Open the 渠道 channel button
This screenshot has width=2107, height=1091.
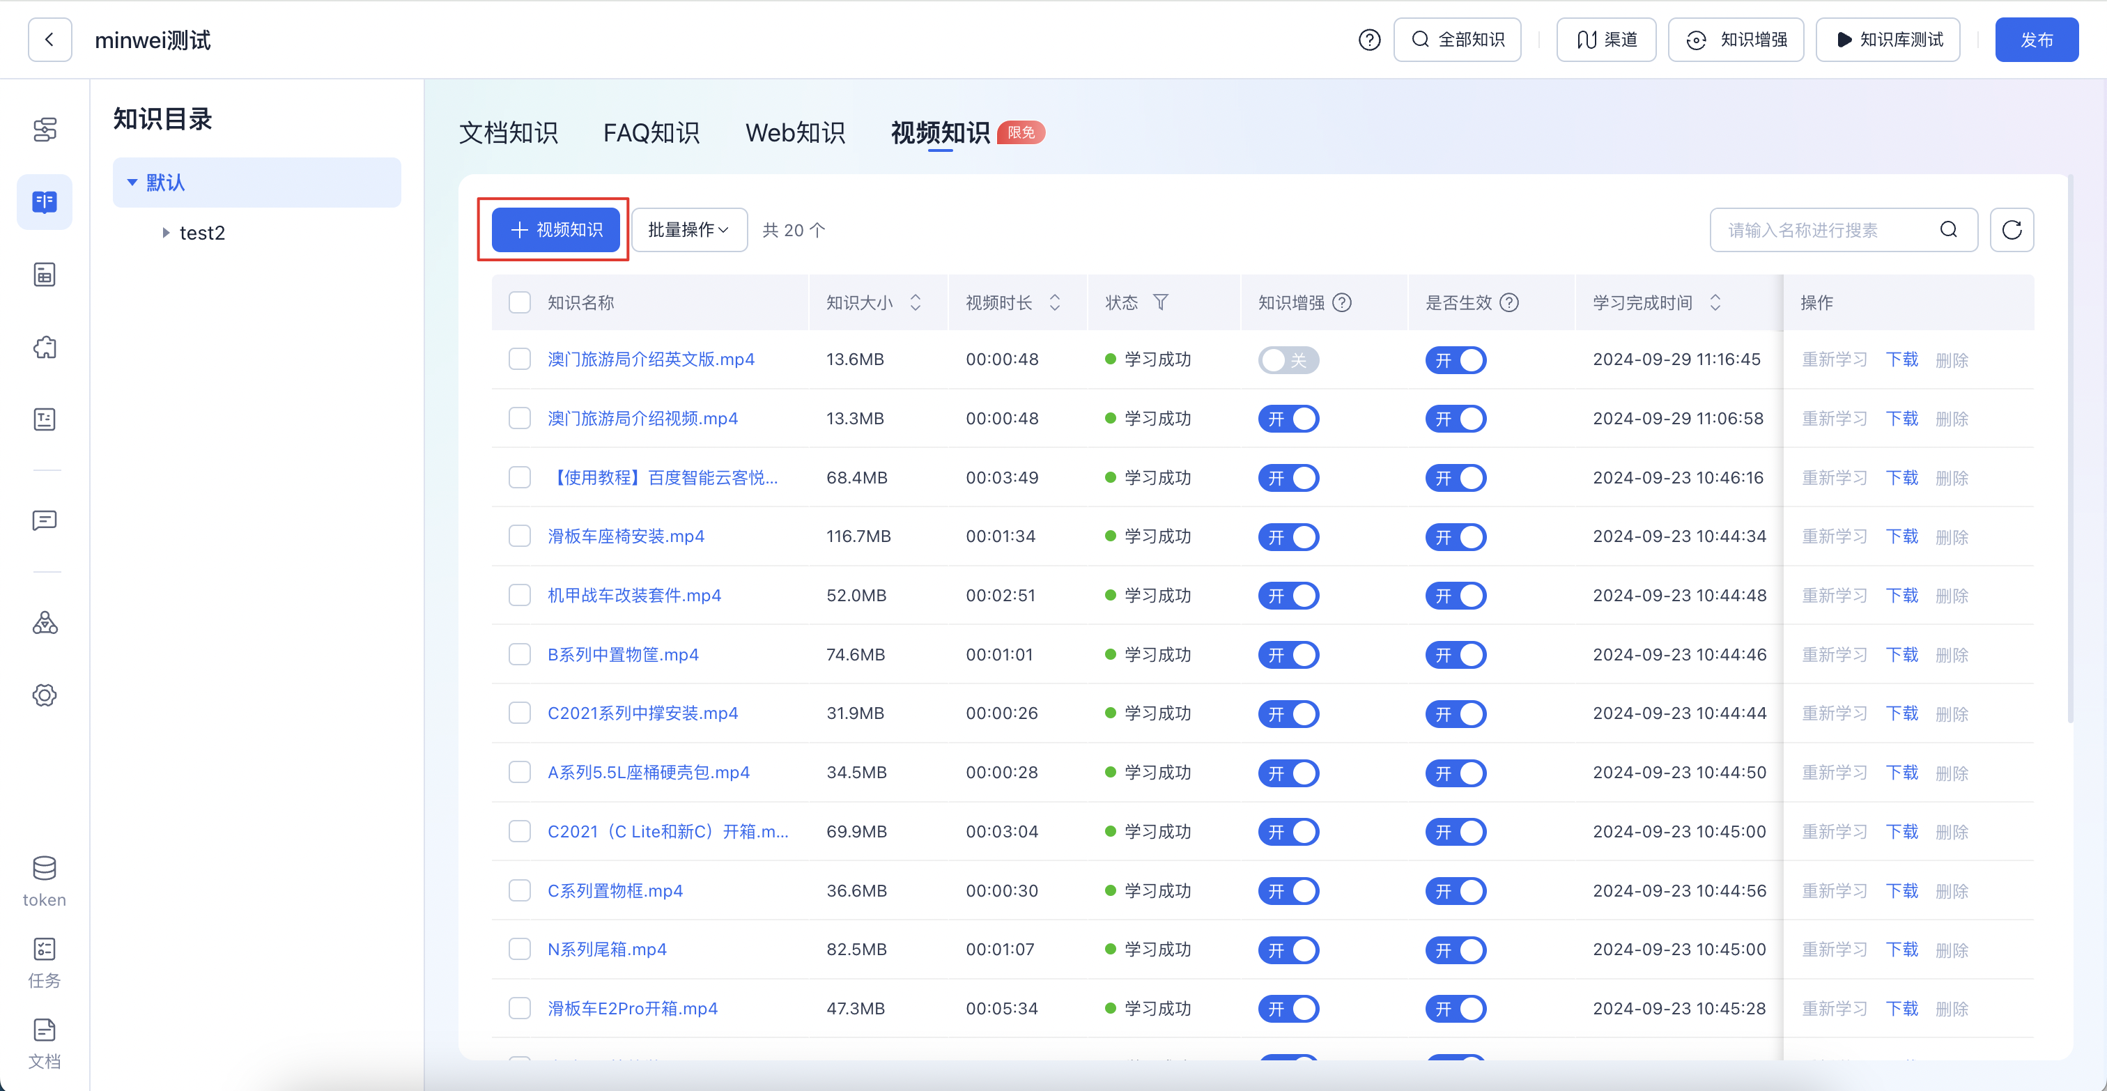1605,39
